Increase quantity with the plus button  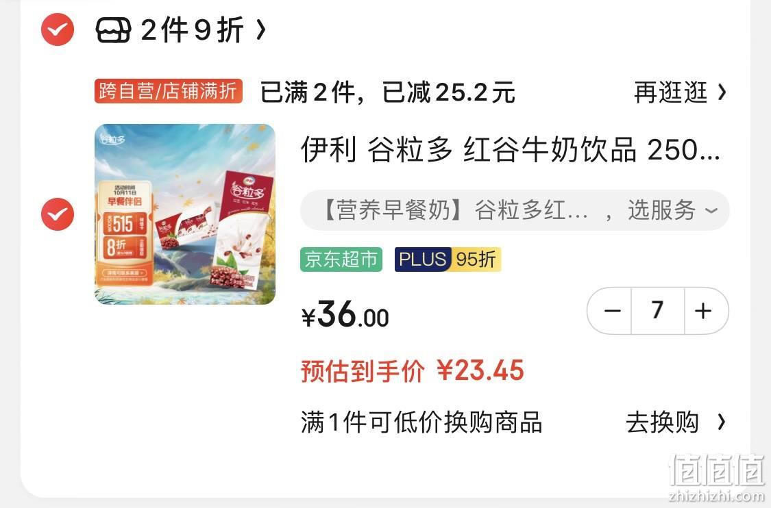[x=704, y=311]
